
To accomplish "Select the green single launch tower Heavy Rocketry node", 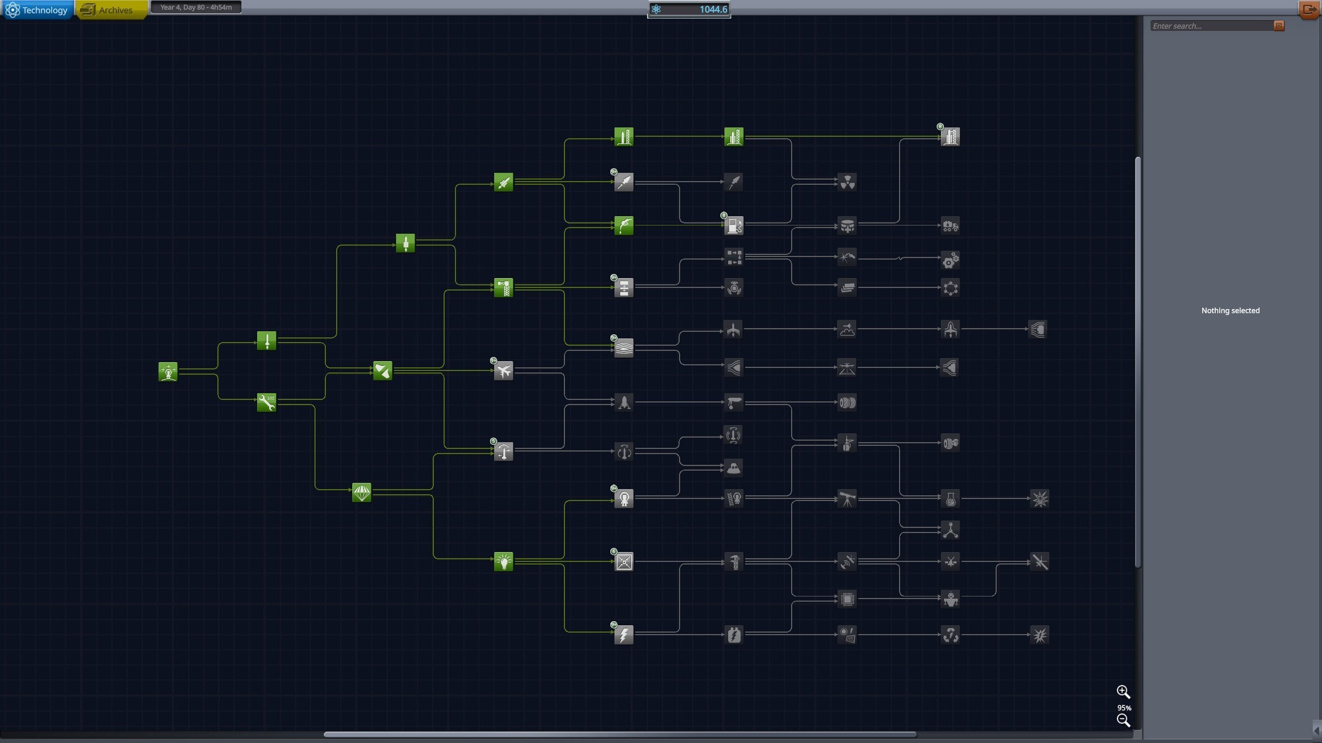I will 624,137.
